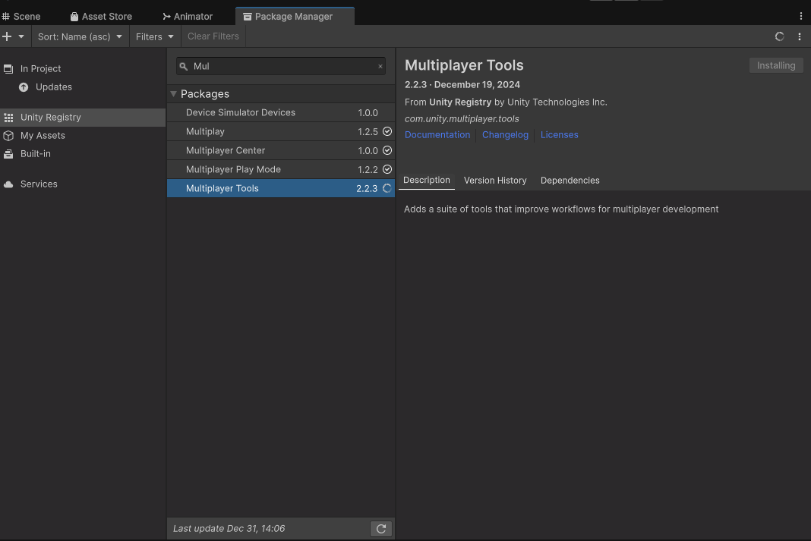Open the Package Manager toolbar kebab menu

[800, 36]
